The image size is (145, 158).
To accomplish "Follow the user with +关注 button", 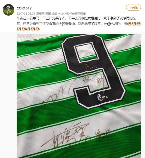I will tap(133, 7).
